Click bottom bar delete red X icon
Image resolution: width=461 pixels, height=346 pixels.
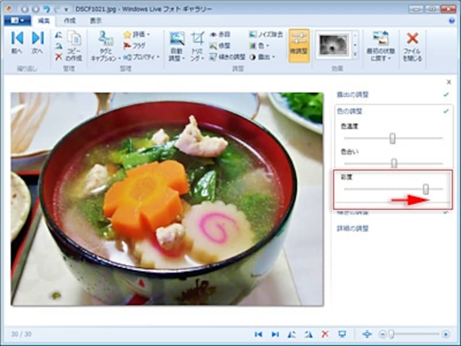pyautogui.click(x=325, y=334)
